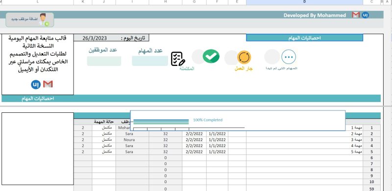Click the three-dots not-started tasks icon
The image size is (392, 191).
coord(289,57)
